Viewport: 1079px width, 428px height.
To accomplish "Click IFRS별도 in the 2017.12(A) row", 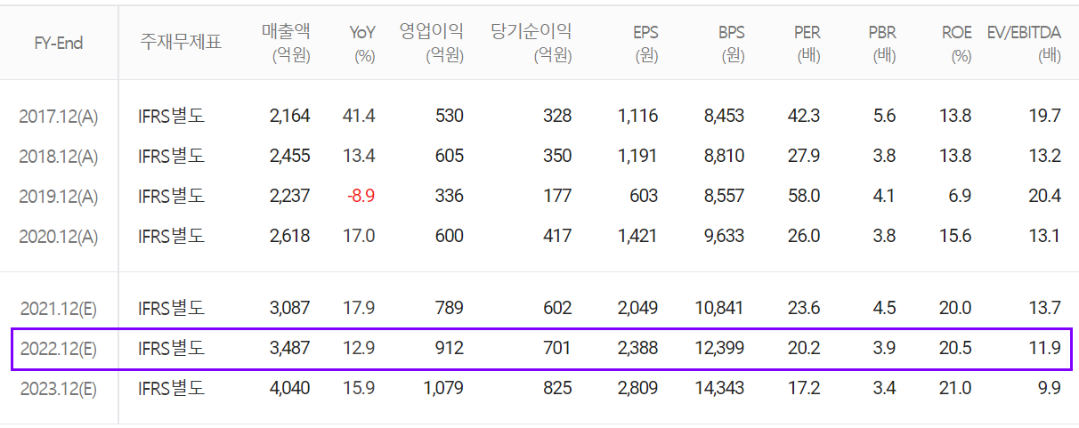I will (172, 116).
